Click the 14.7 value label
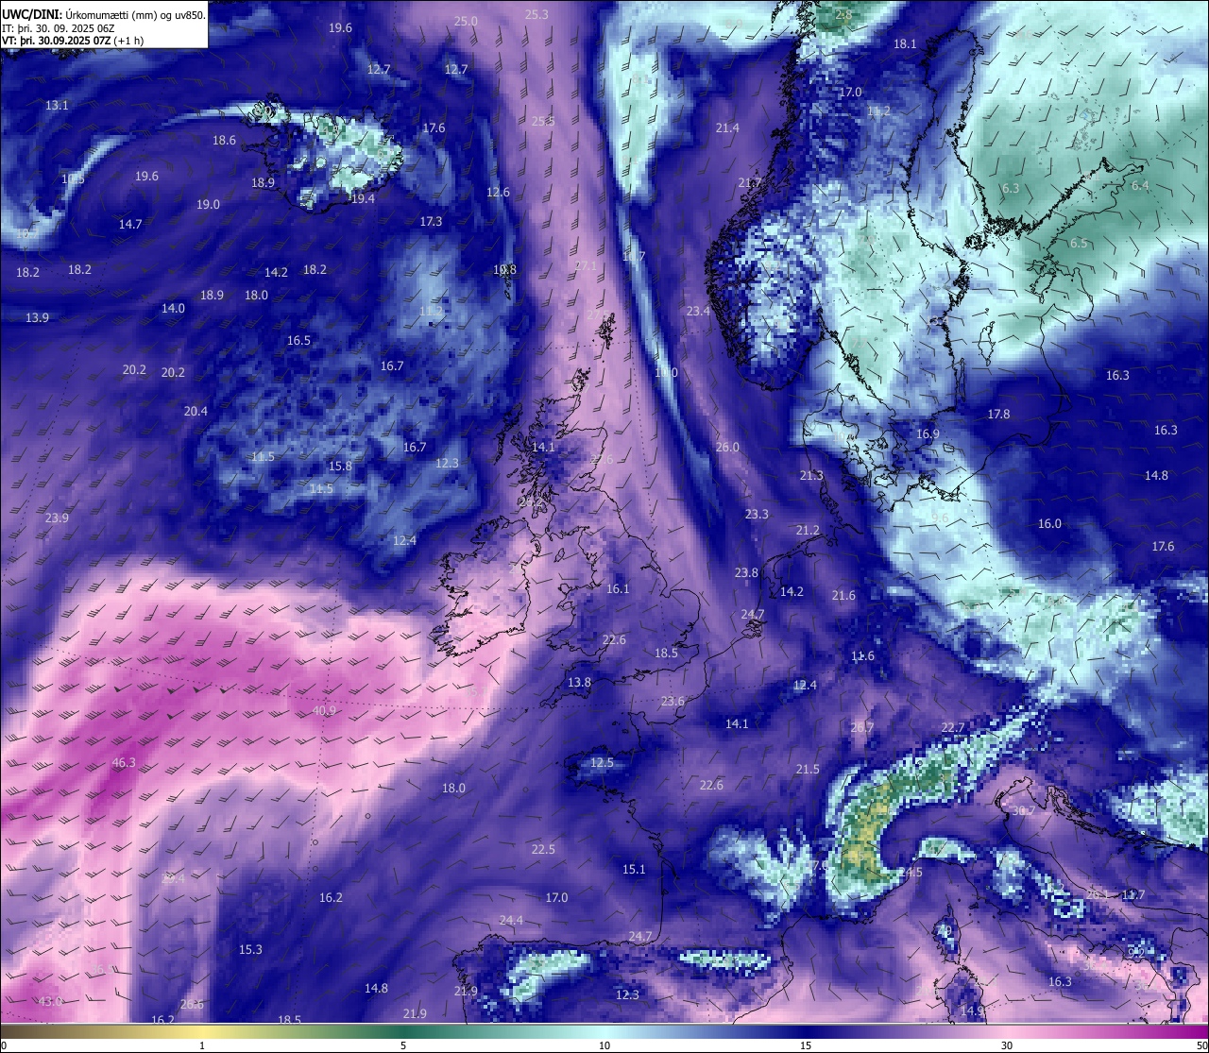Image resolution: width=1209 pixels, height=1053 pixels. point(130,225)
